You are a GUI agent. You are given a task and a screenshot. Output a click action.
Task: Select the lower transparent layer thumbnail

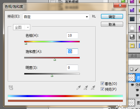click(132, 102)
